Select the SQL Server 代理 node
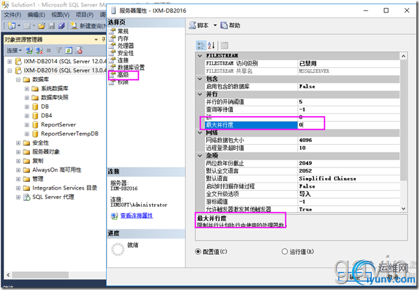 [53, 197]
